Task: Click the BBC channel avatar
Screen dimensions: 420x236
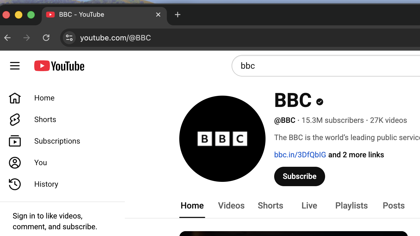Action: pyautogui.click(x=222, y=138)
